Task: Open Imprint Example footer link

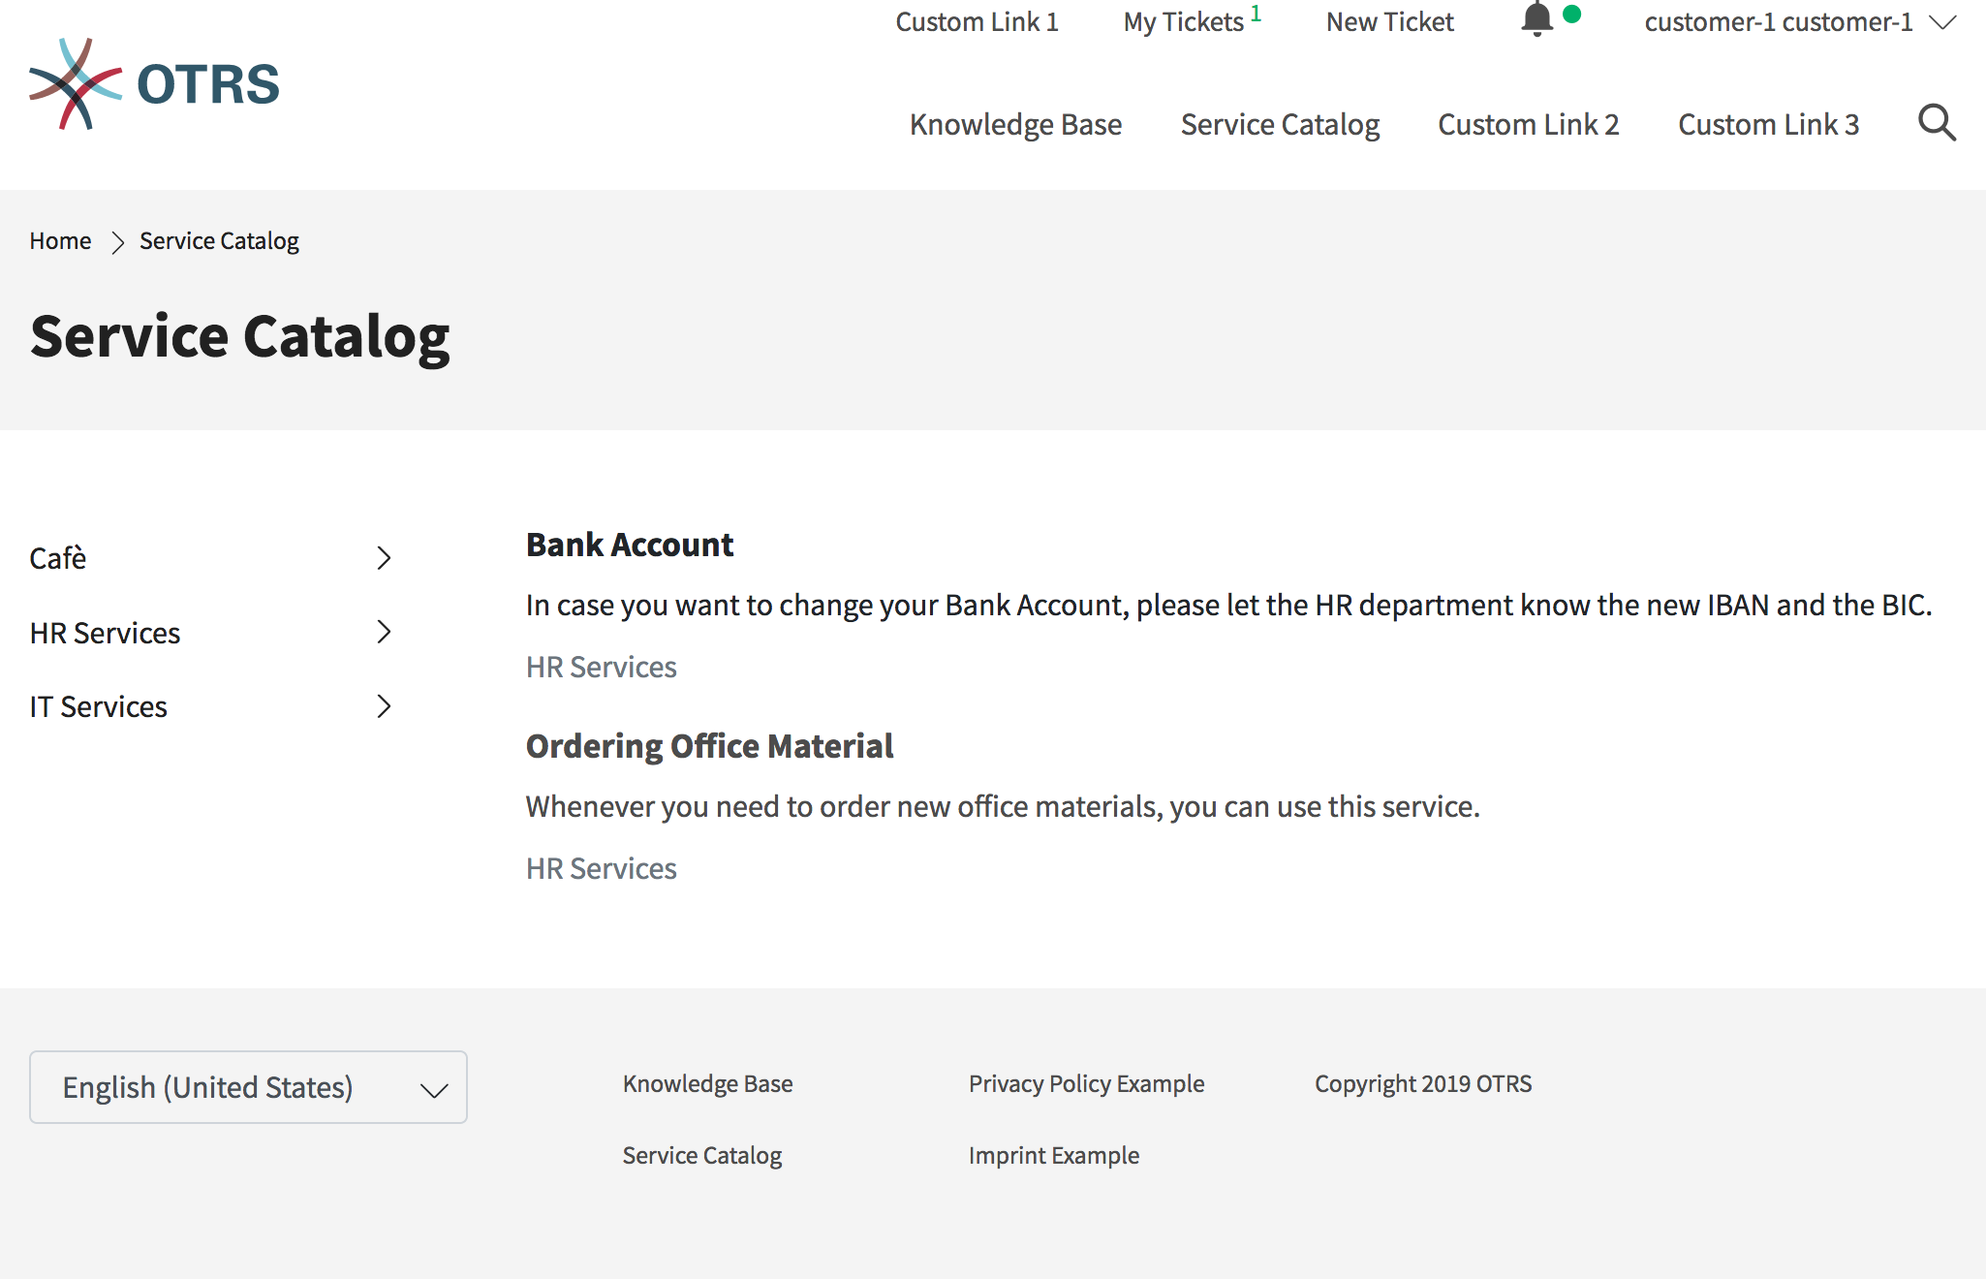Action: click(1054, 1156)
